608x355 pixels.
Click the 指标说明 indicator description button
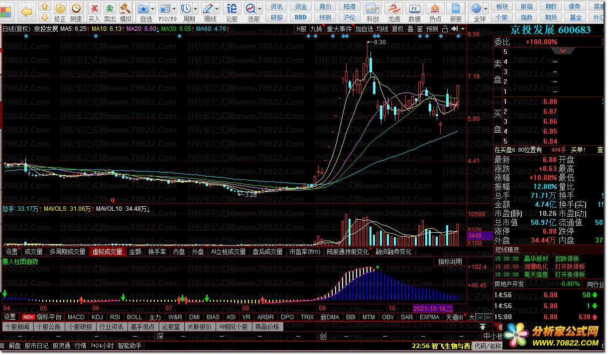pos(450,262)
